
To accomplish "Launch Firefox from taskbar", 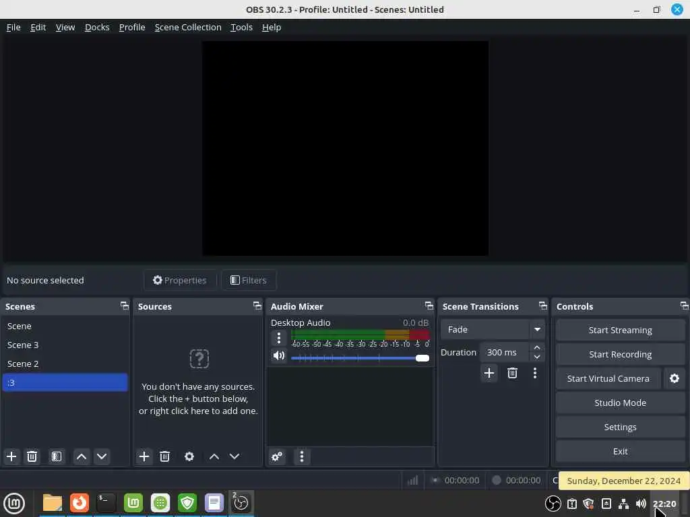I will pos(80,503).
